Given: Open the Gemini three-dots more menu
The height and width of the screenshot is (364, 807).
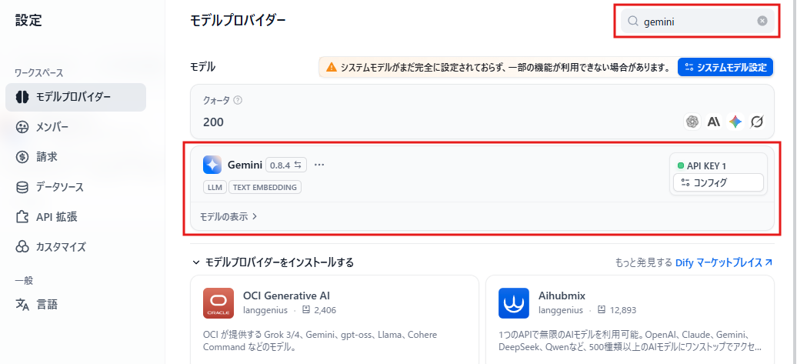Looking at the screenshot, I should click(x=319, y=165).
